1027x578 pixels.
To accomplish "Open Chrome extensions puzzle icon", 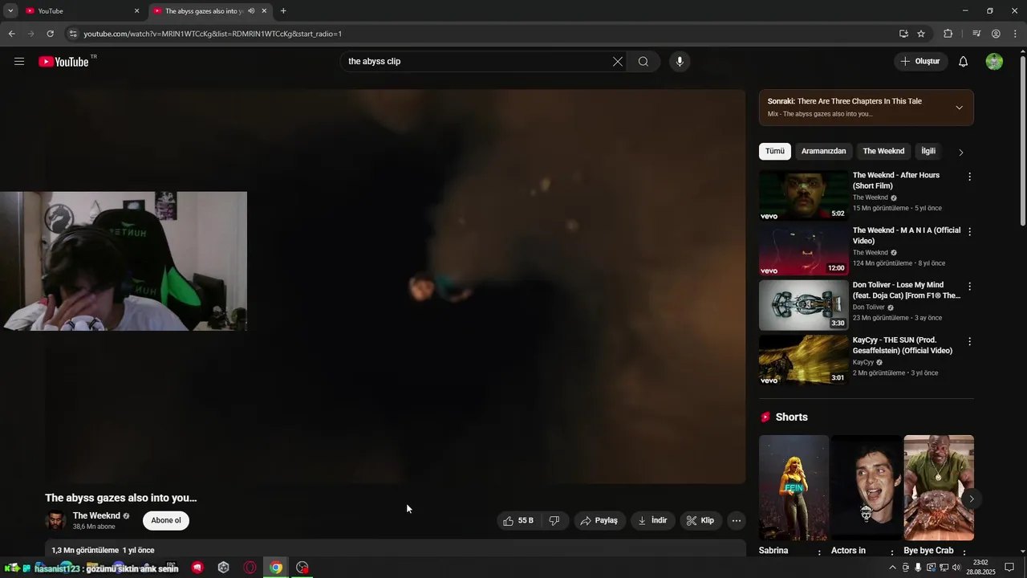I will tap(948, 34).
